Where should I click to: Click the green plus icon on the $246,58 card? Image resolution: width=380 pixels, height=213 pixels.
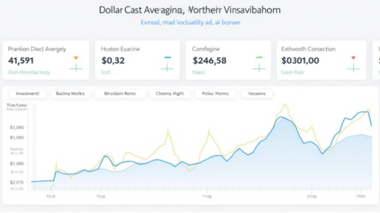(x=259, y=68)
